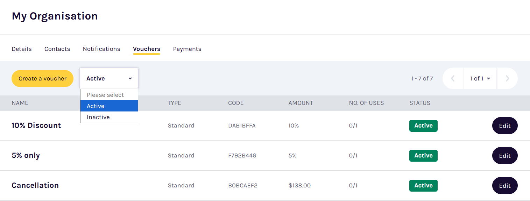Image resolution: width=530 pixels, height=201 pixels.
Task: Open the Contacts tab
Action: tap(57, 49)
